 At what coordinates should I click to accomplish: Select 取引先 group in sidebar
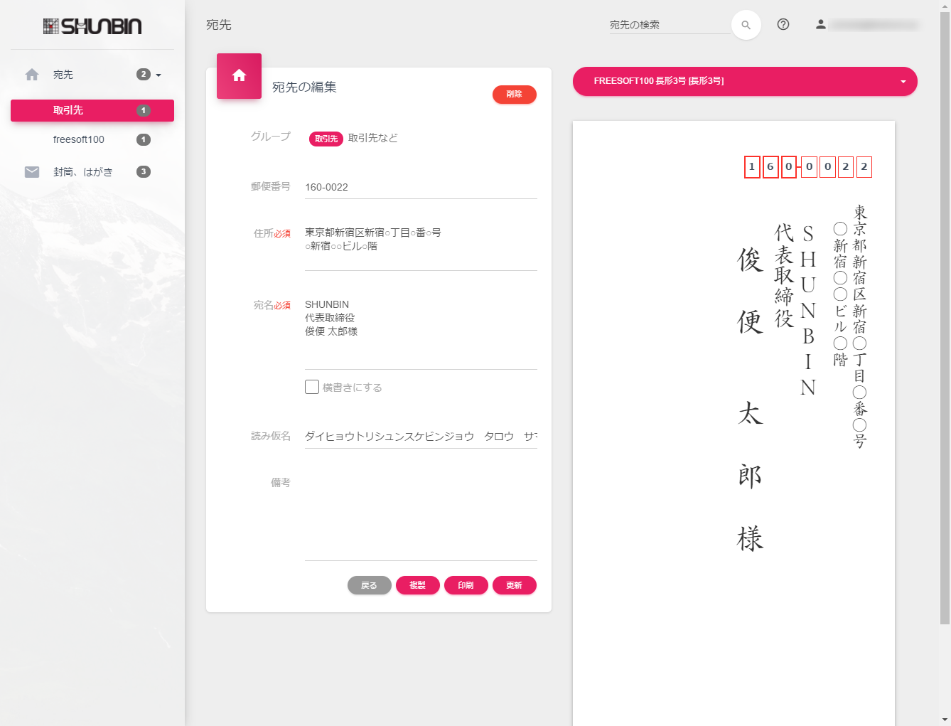coord(92,110)
